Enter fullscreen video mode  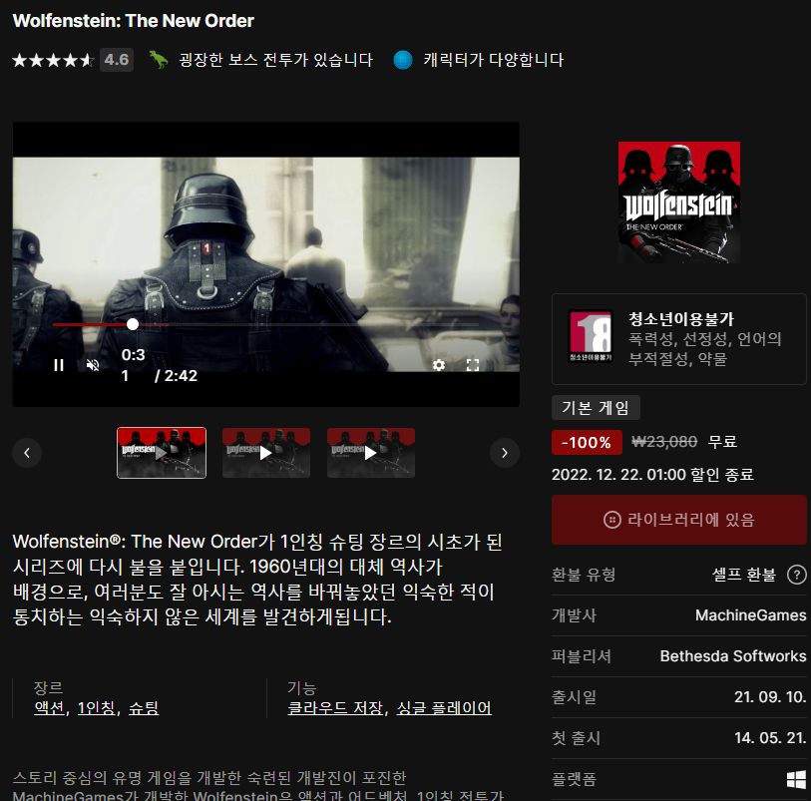(x=472, y=366)
